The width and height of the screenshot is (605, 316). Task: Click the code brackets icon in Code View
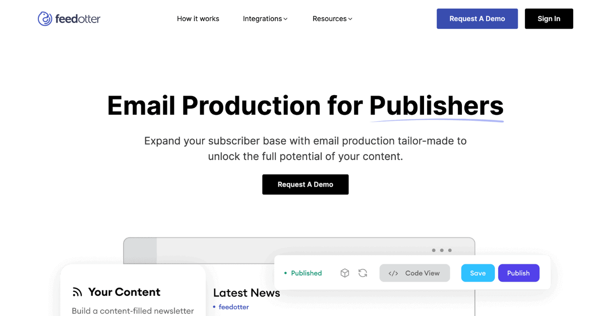(393, 273)
